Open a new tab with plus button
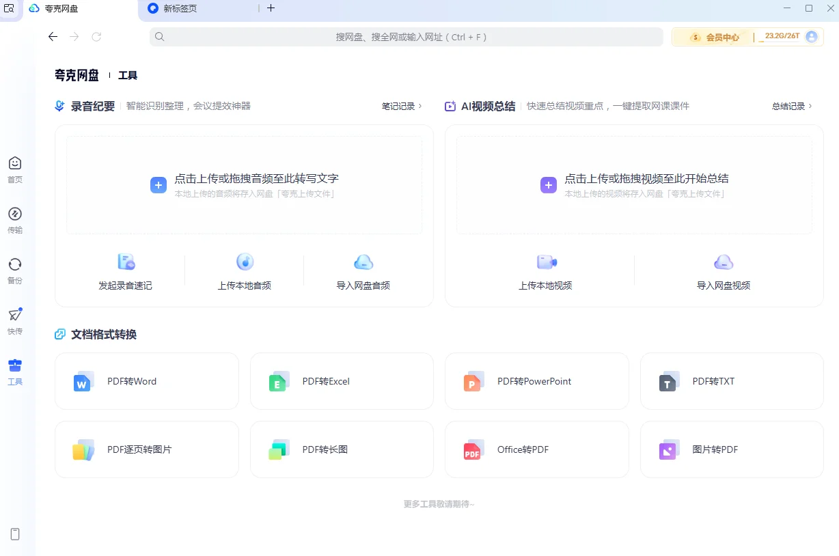The image size is (839, 556). tap(271, 8)
